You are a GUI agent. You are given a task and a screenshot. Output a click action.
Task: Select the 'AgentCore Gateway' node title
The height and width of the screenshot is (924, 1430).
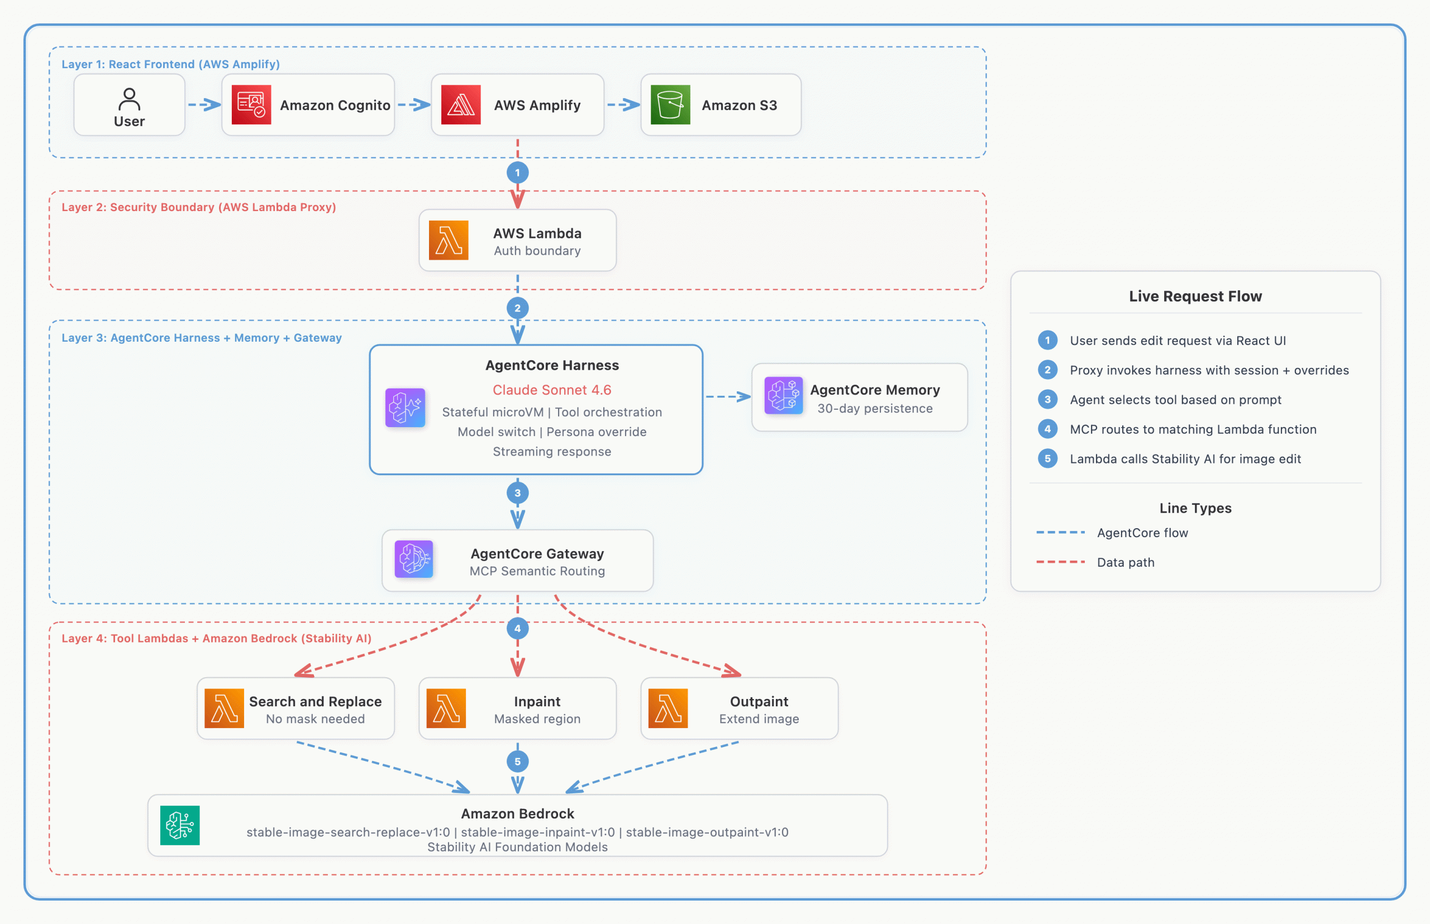pos(537,553)
